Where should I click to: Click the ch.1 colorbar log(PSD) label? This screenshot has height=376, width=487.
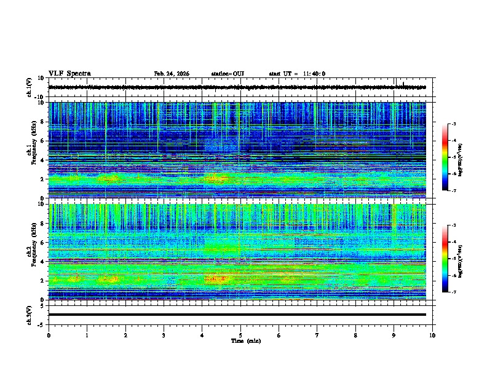461,160
